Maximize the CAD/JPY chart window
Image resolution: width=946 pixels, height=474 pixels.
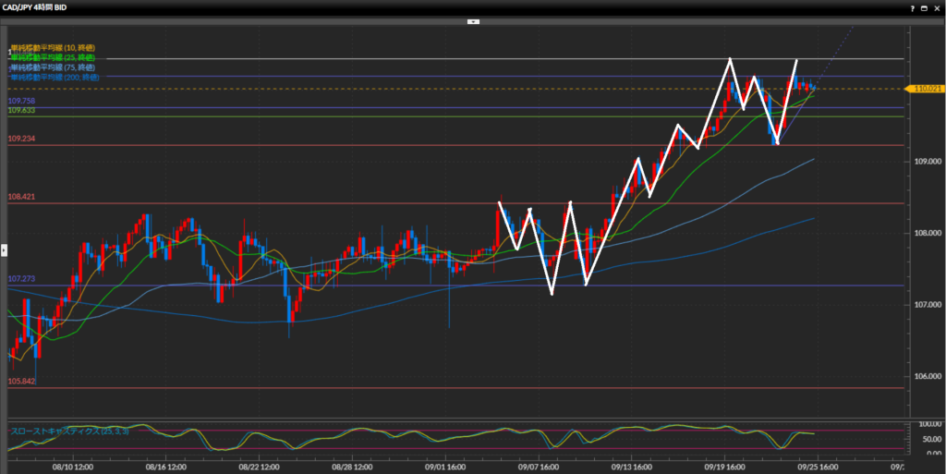tap(925, 7)
